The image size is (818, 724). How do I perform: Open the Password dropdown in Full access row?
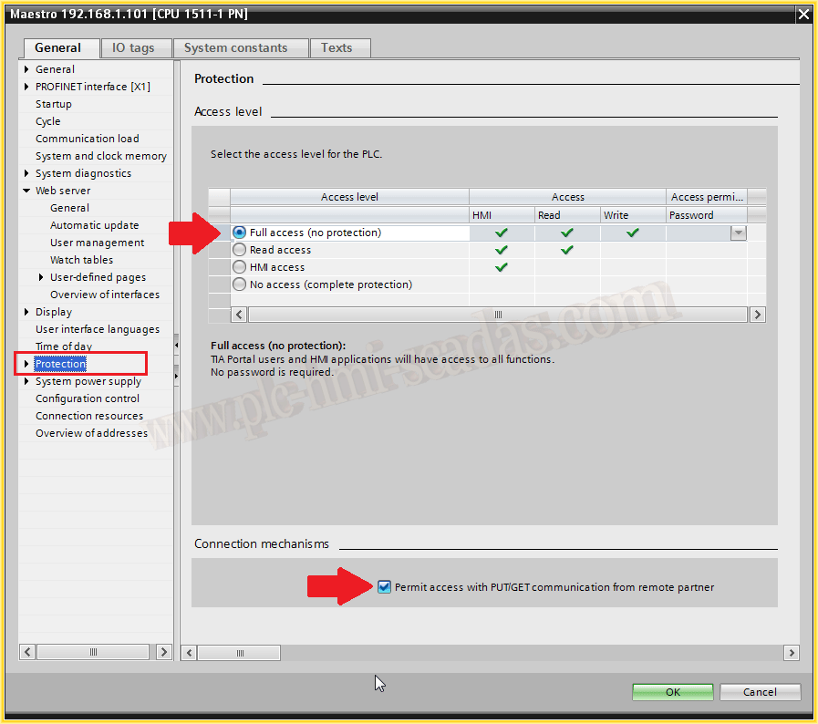click(x=738, y=233)
